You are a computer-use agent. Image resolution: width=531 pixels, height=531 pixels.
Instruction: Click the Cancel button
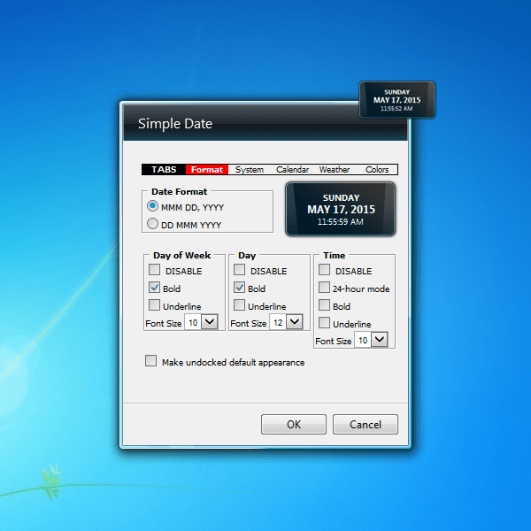point(366,424)
